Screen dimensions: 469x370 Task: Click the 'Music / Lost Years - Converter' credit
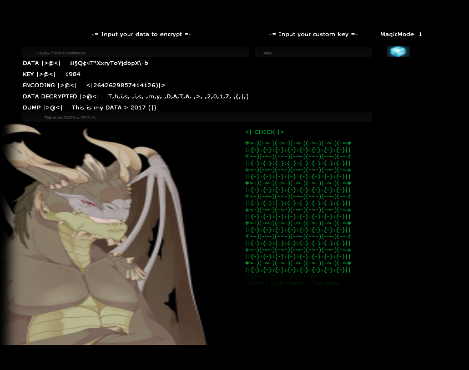[x=294, y=283]
